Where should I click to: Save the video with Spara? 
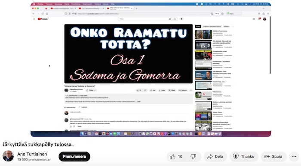coord(273,157)
